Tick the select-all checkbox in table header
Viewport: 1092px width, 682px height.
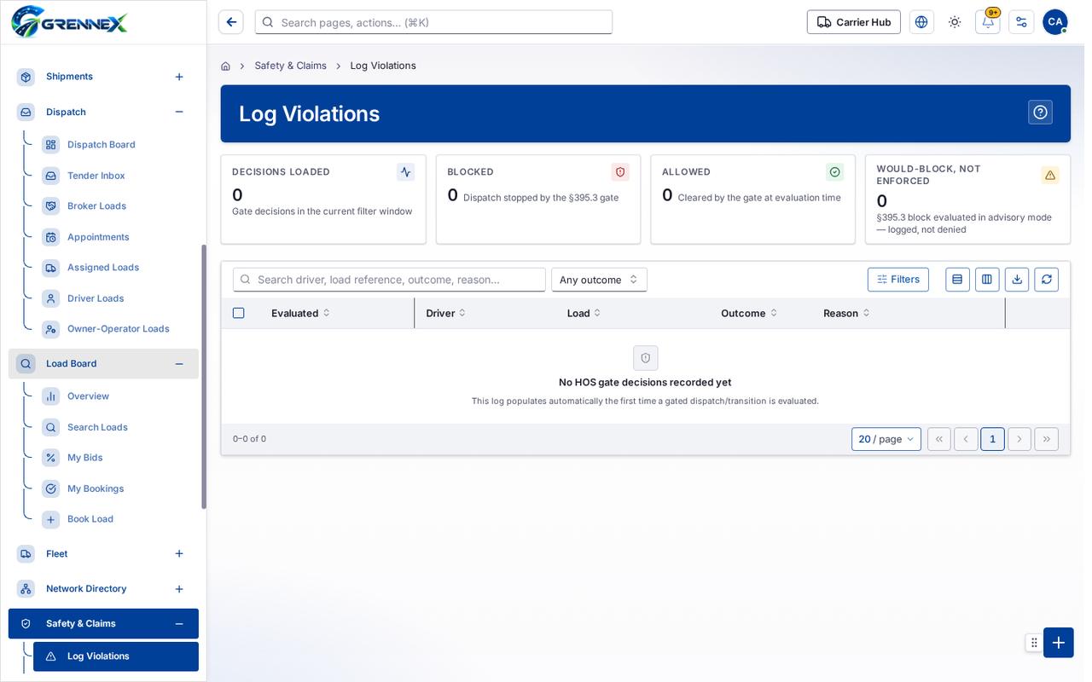click(239, 313)
